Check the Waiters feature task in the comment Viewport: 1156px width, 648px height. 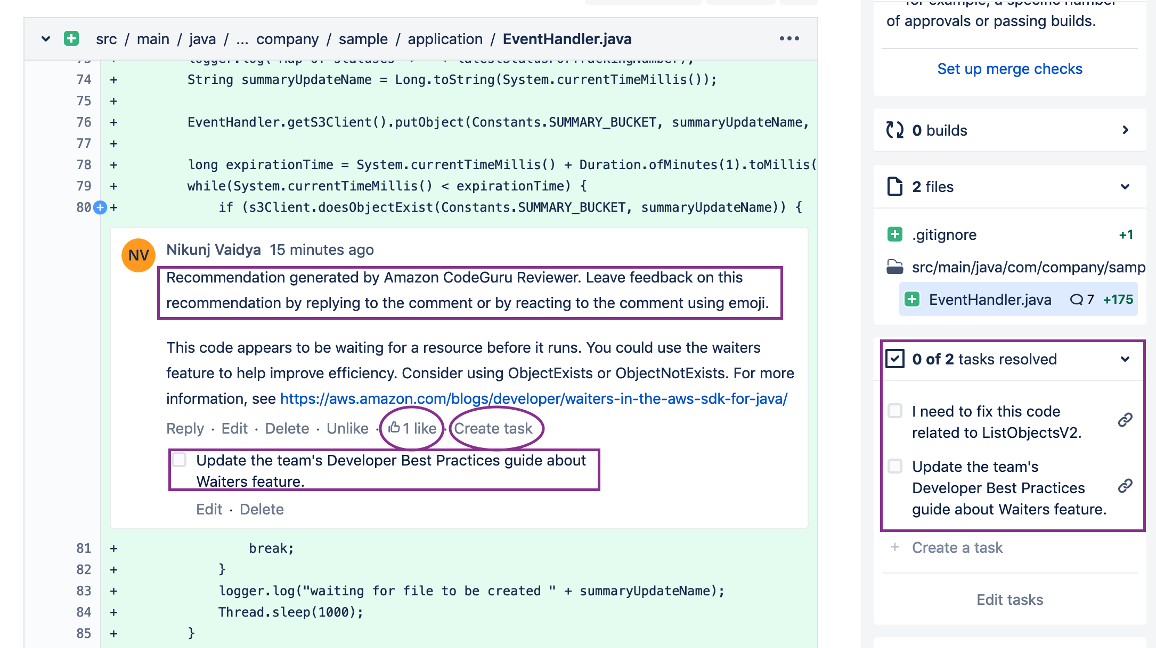180,460
